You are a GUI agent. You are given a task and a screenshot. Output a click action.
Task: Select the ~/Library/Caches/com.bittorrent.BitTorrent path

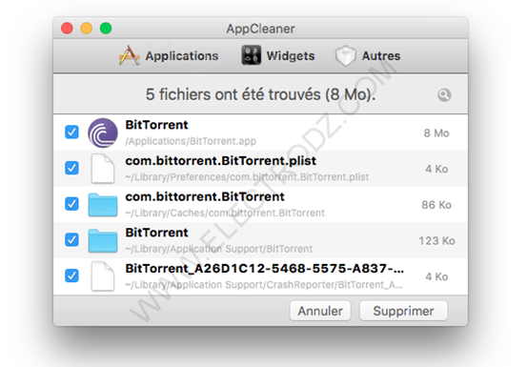pos(225,214)
